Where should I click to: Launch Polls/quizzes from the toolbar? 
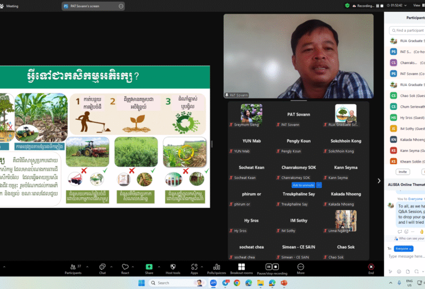tap(216, 267)
